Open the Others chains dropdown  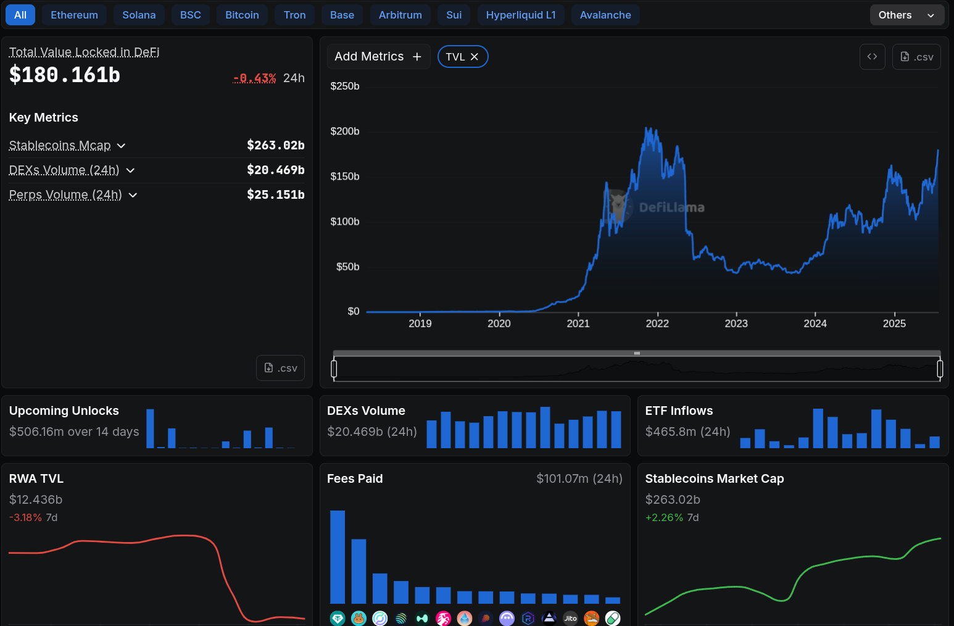tap(906, 15)
